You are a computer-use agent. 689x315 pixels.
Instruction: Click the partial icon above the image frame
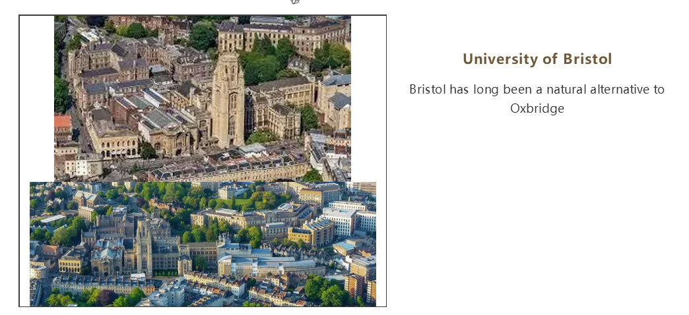[x=295, y=2]
